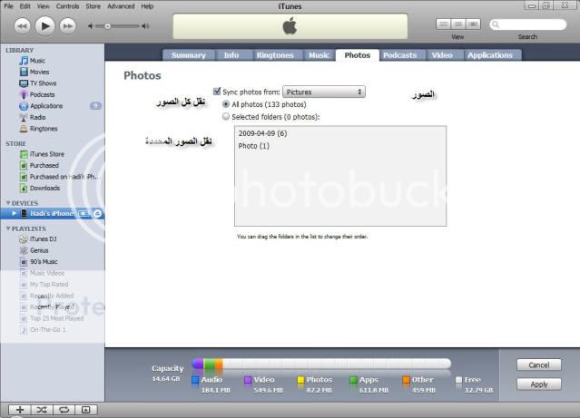Click the search magnifier icon
580x418 pixels.
point(496,24)
